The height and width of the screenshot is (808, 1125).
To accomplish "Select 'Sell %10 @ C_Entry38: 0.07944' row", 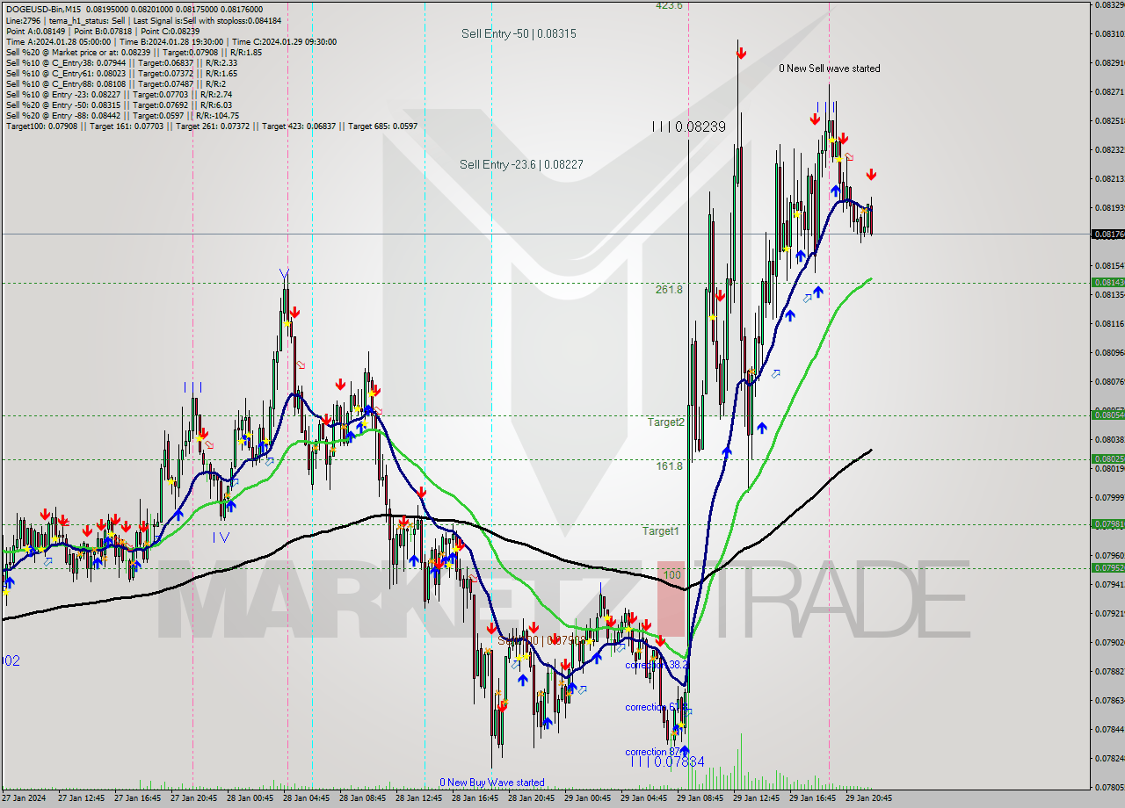I will [x=121, y=62].
